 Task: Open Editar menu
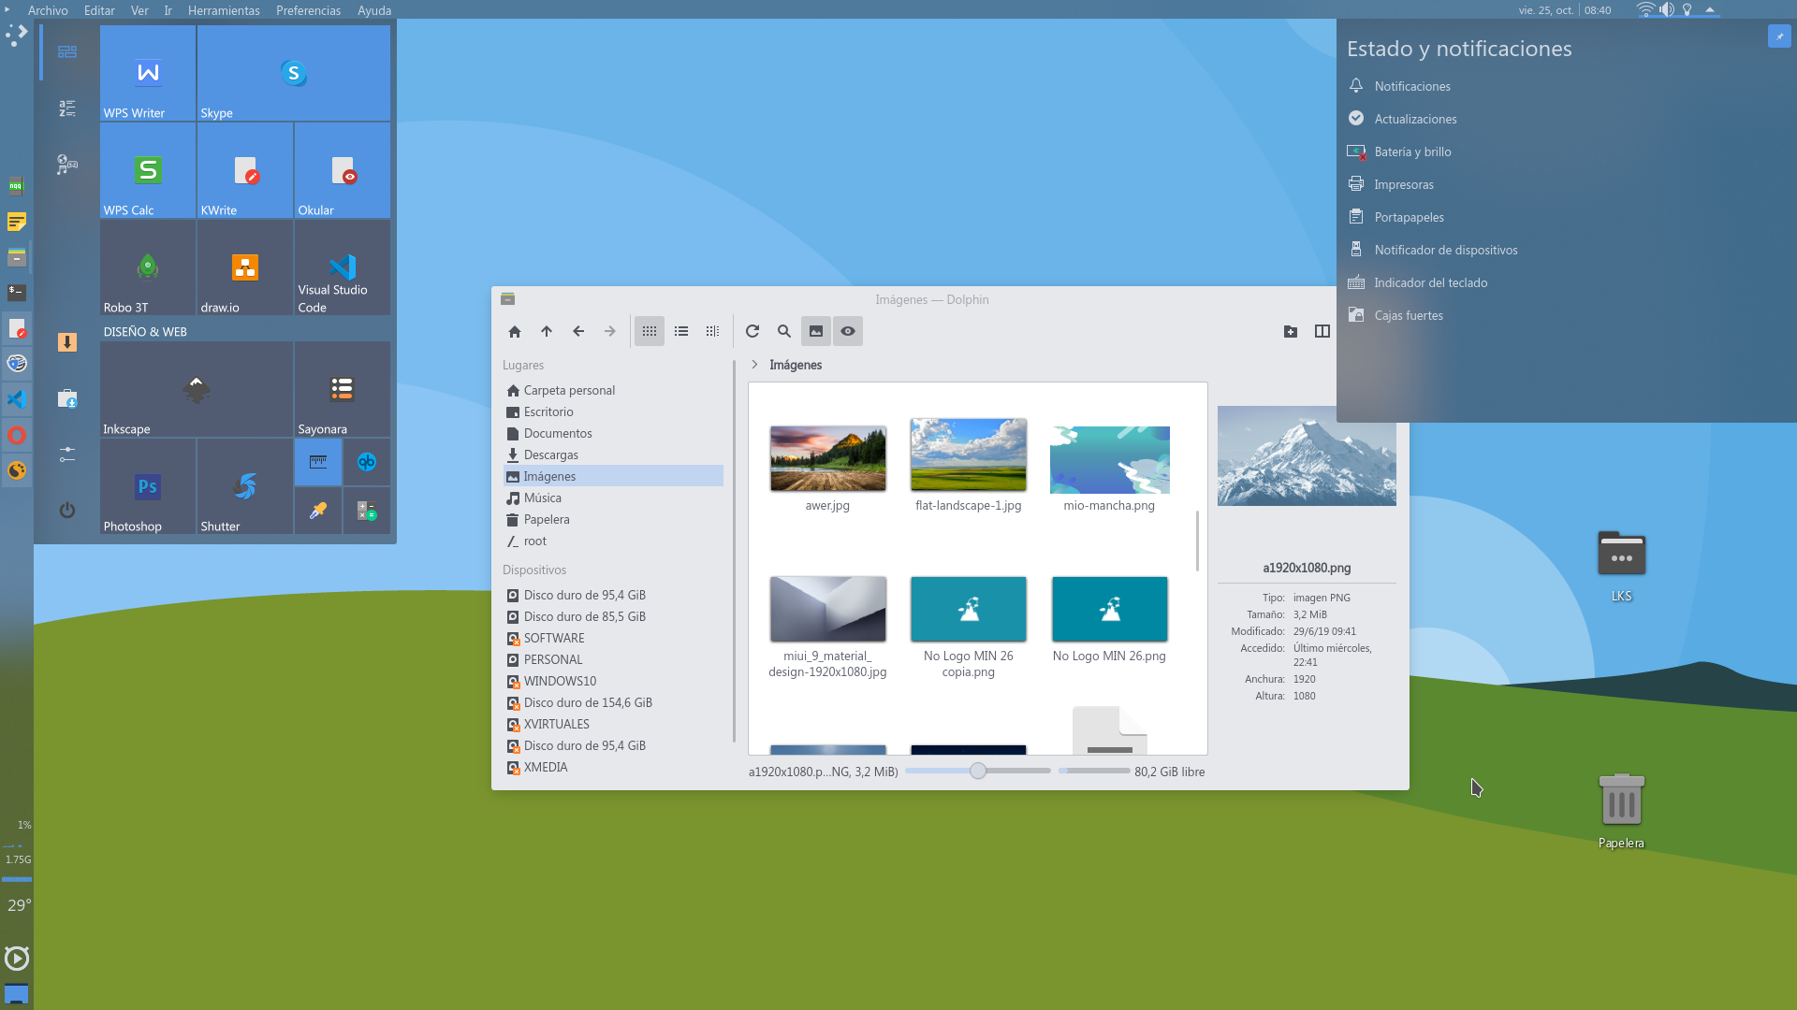pos(99,10)
